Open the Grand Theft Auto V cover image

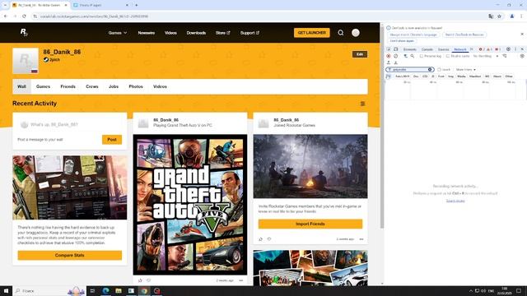(190, 205)
